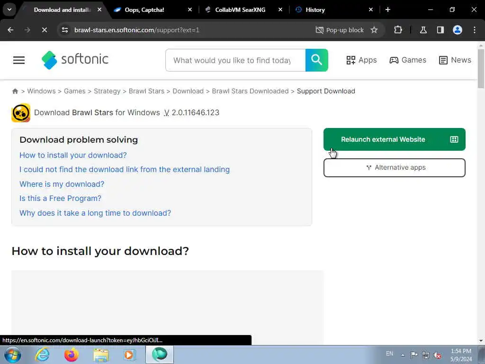Open Is this a Free Program link
This screenshot has width=485, height=364.
60,198
